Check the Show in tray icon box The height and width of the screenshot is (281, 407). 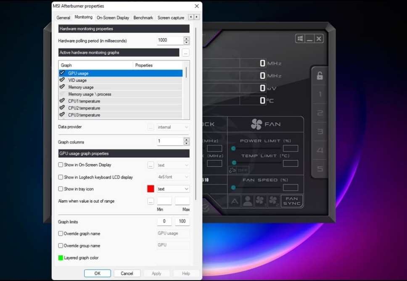(61, 189)
